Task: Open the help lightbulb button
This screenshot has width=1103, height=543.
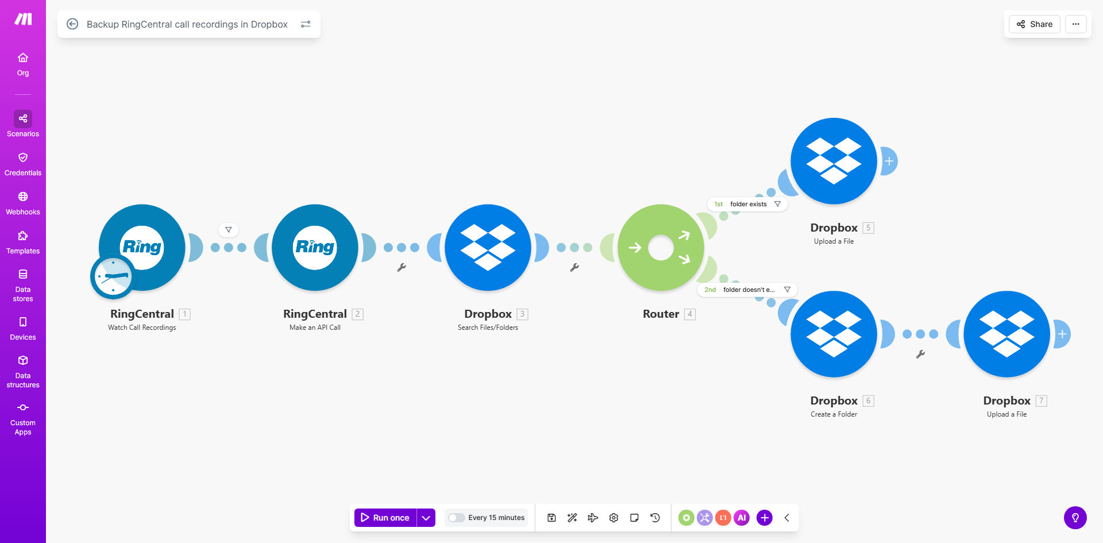Action: [1075, 518]
